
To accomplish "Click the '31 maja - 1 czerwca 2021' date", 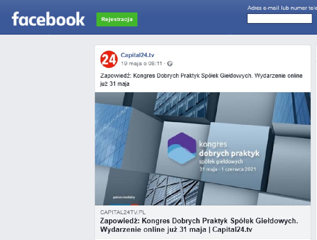I will [227, 169].
